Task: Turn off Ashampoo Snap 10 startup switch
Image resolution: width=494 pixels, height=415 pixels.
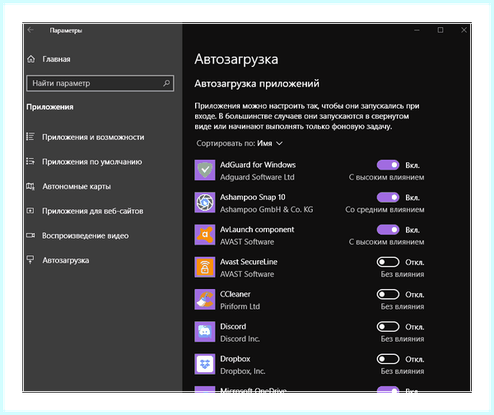Action: pos(388,198)
